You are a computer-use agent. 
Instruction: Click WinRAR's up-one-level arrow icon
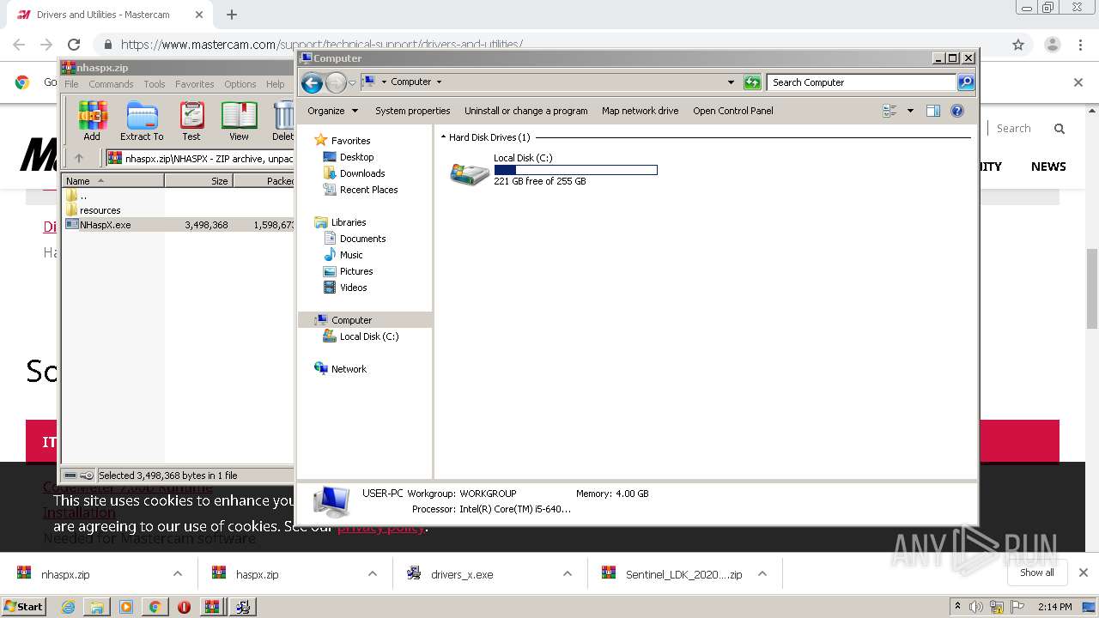click(x=79, y=158)
